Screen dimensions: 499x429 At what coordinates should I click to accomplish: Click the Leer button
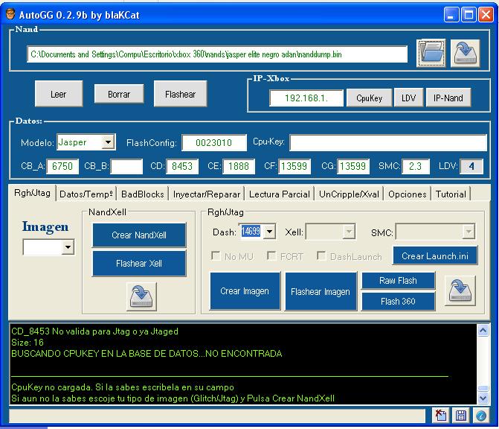point(59,94)
